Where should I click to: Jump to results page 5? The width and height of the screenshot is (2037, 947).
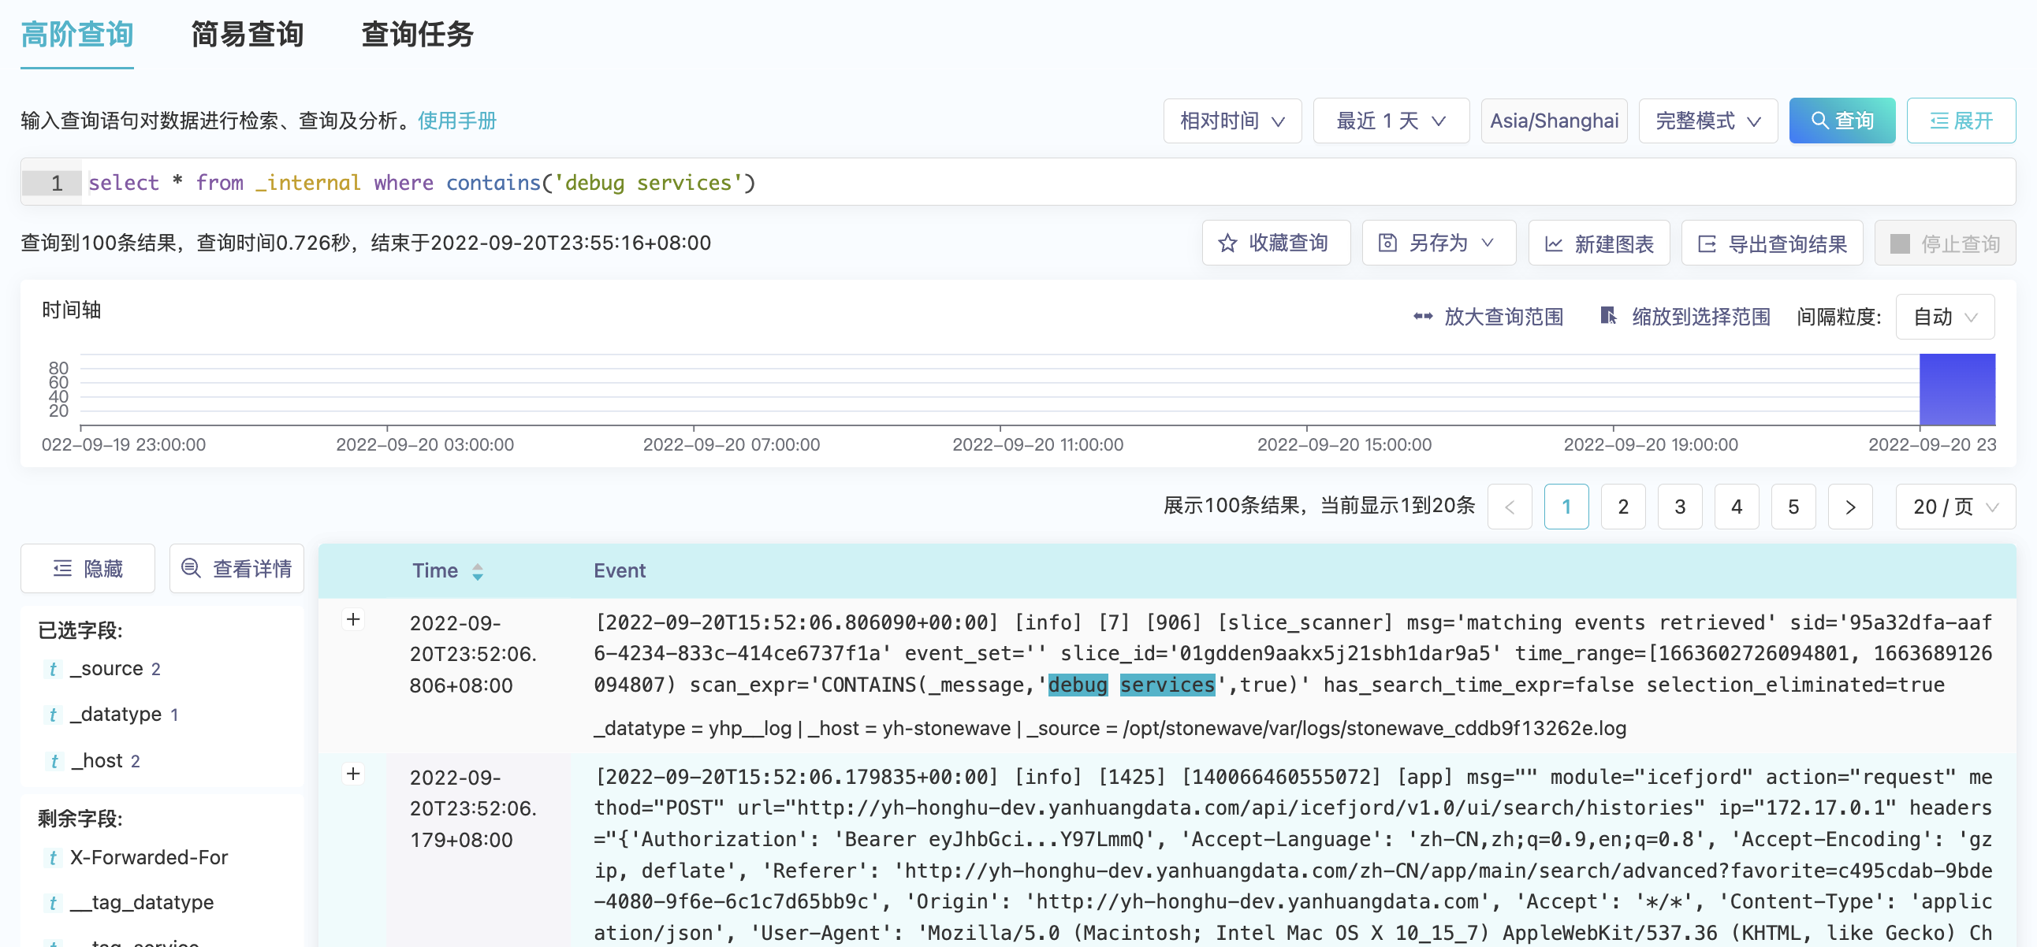coord(1793,507)
